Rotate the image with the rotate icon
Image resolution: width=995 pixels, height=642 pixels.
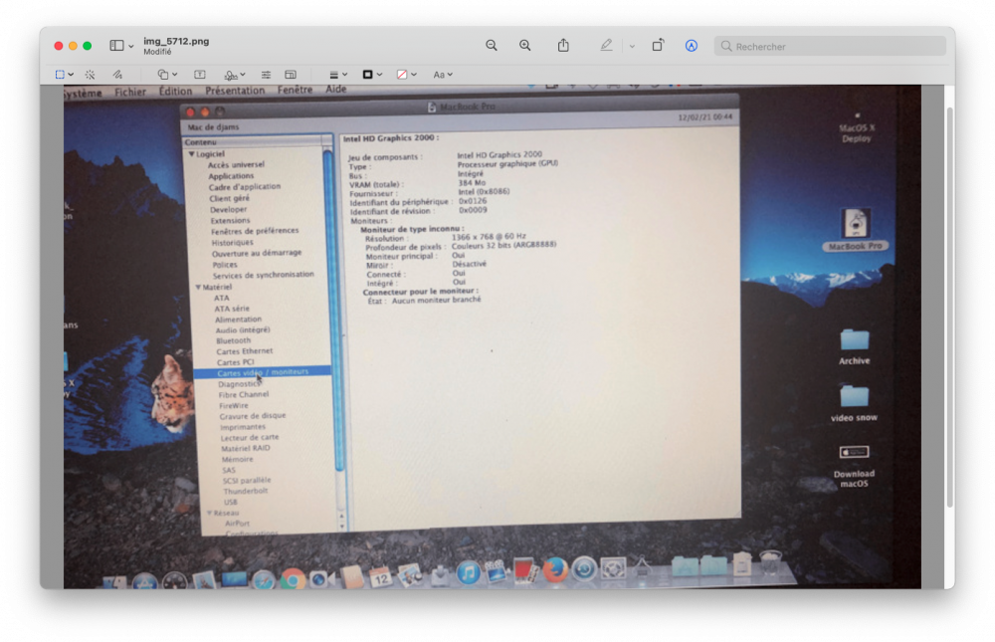pyautogui.click(x=658, y=45)
